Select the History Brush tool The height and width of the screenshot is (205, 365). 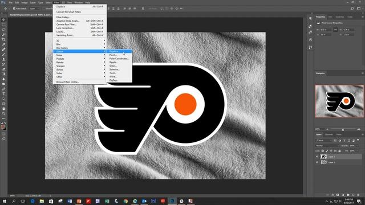[x=3, y=64]
